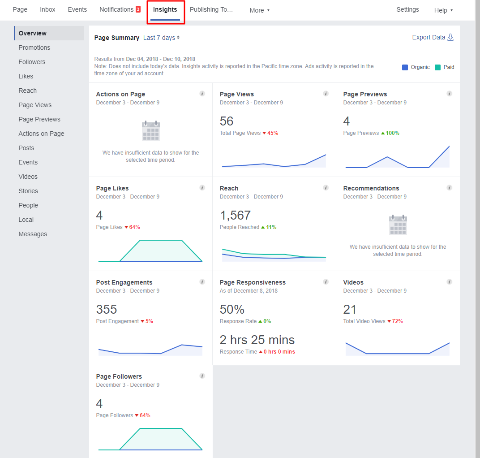Open the Messages section in the sidebar
Screen dimensions: 480x458
point(33,233)
